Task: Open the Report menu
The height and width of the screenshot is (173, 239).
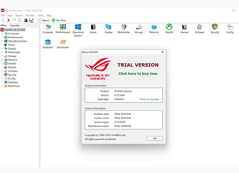Action: [19, 16]
